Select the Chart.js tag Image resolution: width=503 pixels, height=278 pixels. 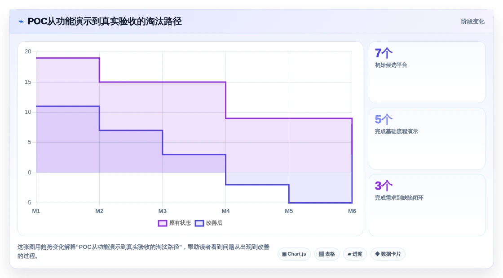pyautogui.click(x=294, y=254)
